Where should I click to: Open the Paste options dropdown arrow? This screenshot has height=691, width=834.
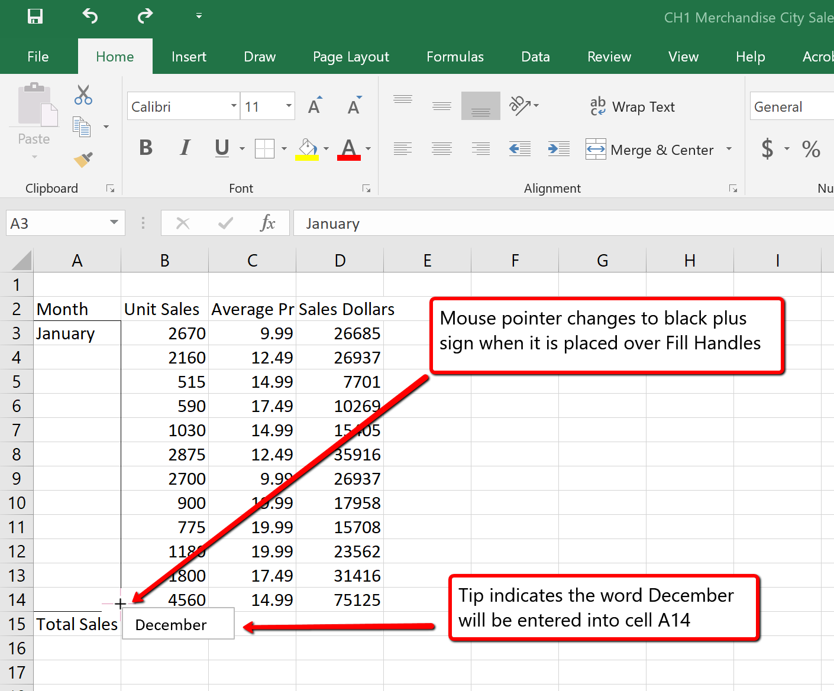(34, 157)
